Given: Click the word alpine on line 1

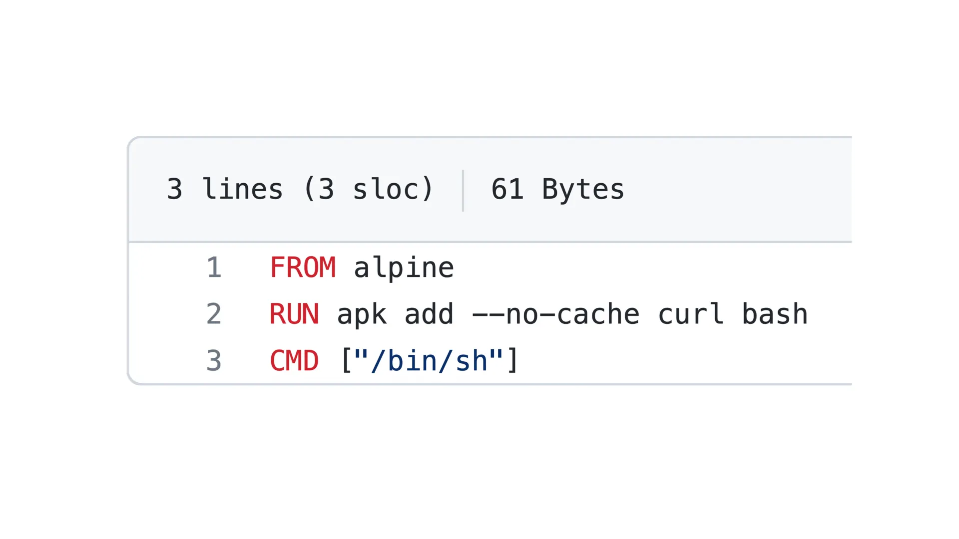Looking at the screenshot, I should 404,268.
